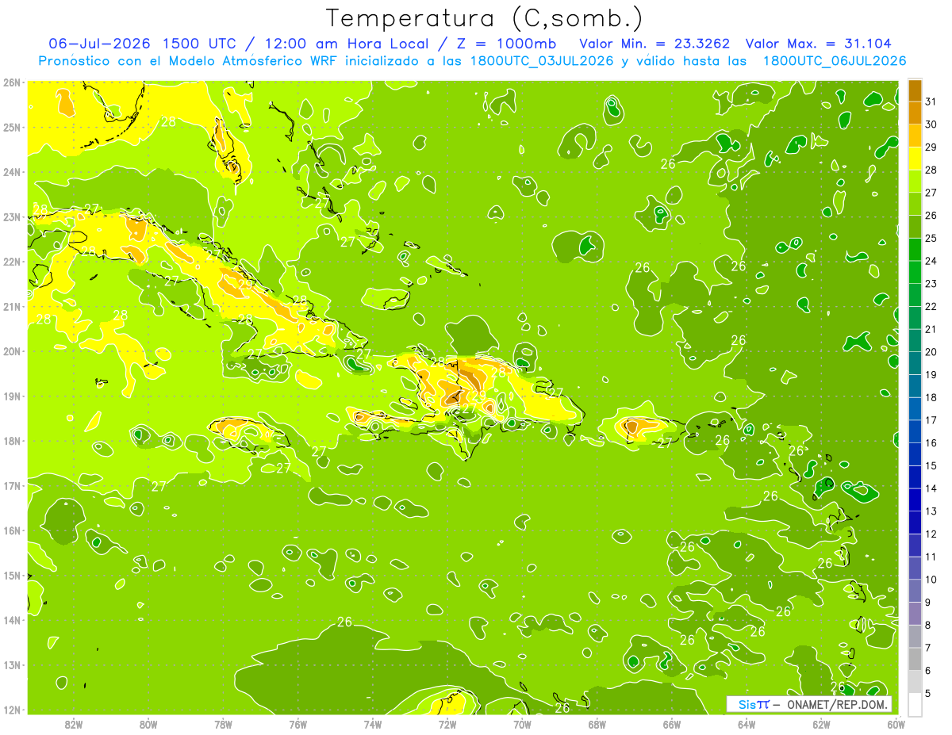Click 'Pronóstico con el Modelo Atmósferico WRF' text
Screen dimensions: 952x735
[190, 61]
